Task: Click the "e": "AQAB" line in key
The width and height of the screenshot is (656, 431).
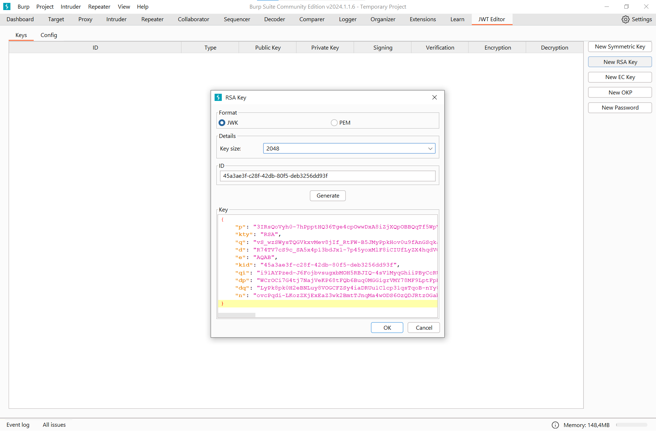Action: [256, 258]
